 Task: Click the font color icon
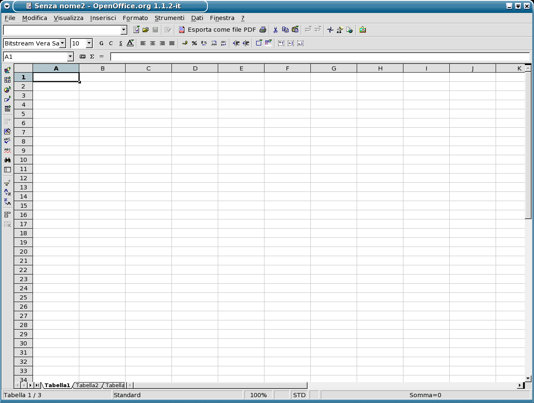(x=130, y=43)
